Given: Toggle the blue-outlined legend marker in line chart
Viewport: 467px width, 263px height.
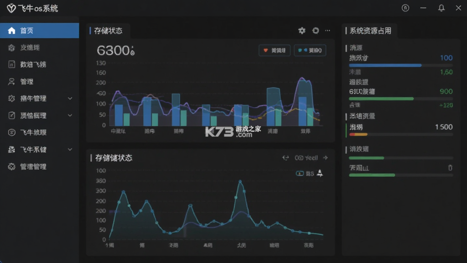Looking at the screenshot, I should pyautogui.click(x=300, y=173).
